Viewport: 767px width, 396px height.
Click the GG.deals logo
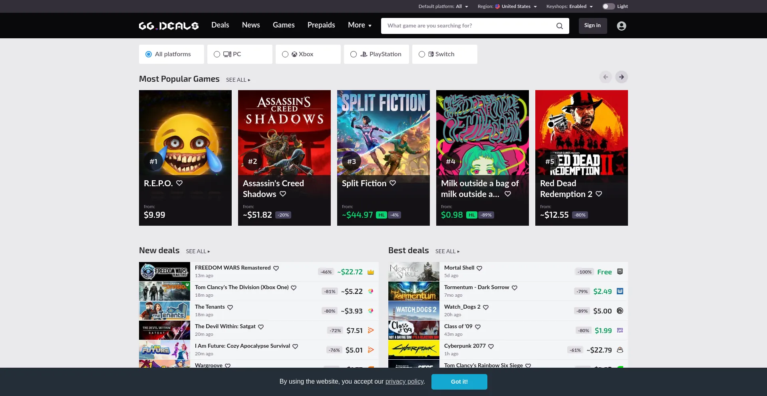point(169,26)
